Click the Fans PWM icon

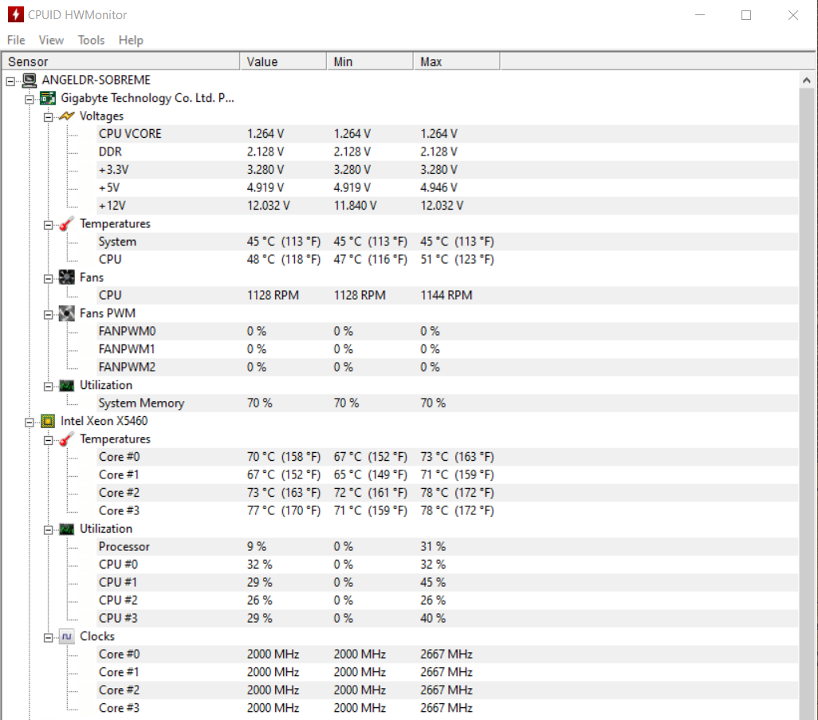coord(67,313)
